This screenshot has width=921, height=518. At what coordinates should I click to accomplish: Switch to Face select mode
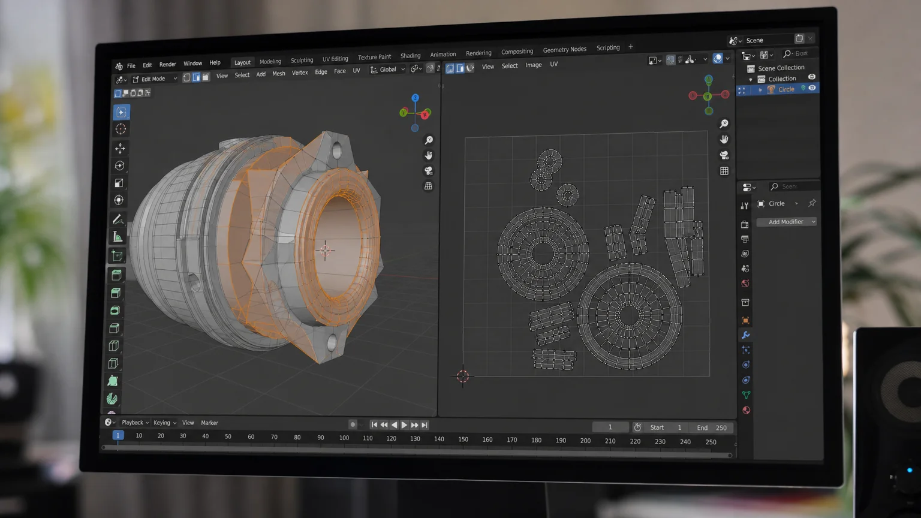pos(206,77)
